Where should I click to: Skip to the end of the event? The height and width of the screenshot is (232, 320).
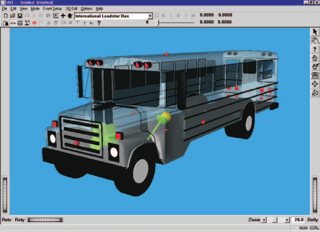193,15
